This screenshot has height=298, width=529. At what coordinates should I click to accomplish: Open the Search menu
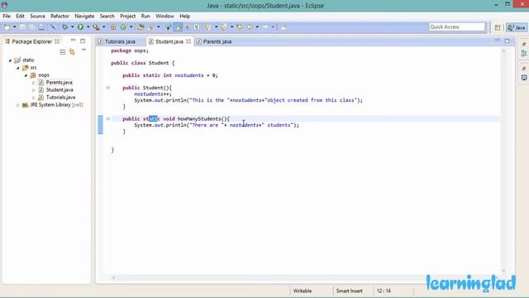(x=107, y=16)
